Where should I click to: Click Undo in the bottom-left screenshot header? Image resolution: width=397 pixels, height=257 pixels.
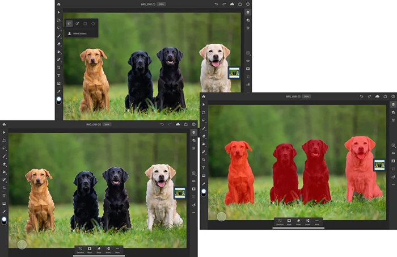click(162, 124)
